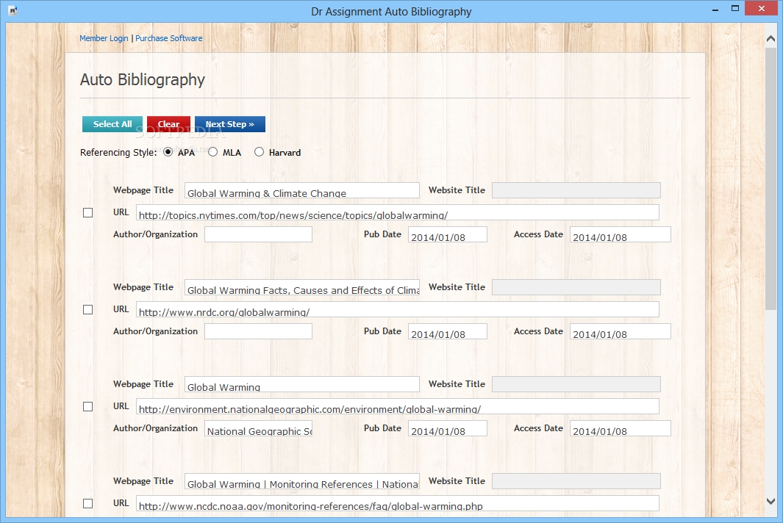Close the Dr Assignment window
The height and width of the screenshot is (523, 783).
pos(762,9)
